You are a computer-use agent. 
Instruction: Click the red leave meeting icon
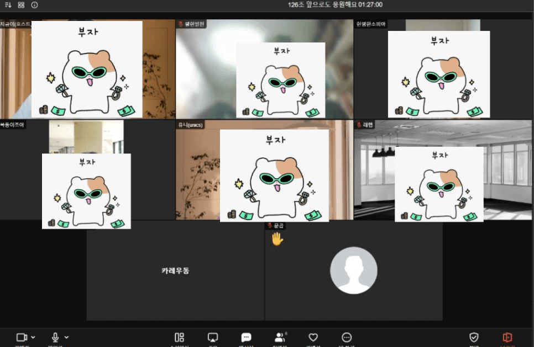click(x=507, y=337)
